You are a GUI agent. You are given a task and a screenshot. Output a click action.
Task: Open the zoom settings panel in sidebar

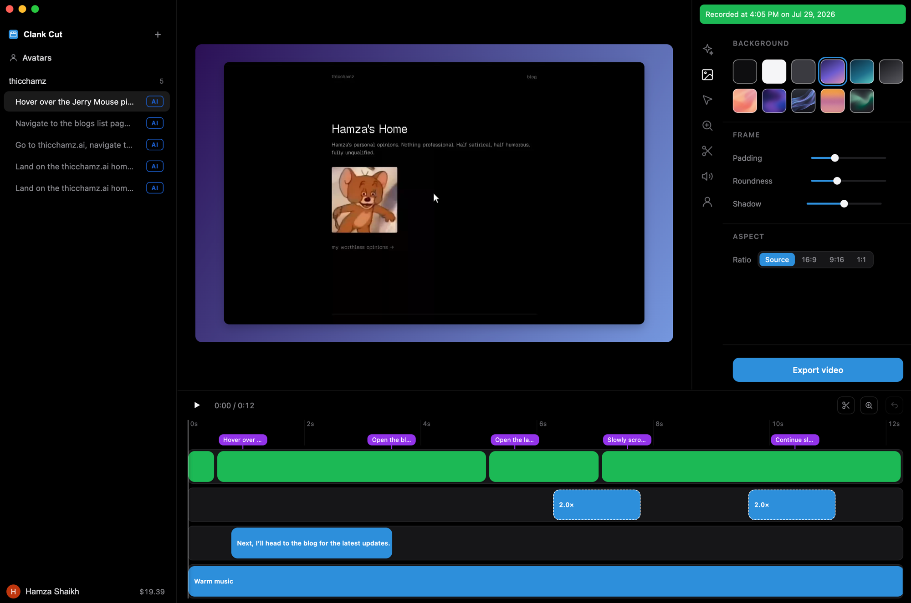(707, 126)
